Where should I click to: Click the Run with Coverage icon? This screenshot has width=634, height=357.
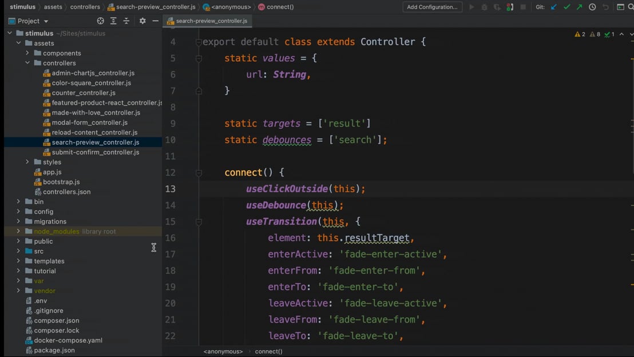click(497, 7)
